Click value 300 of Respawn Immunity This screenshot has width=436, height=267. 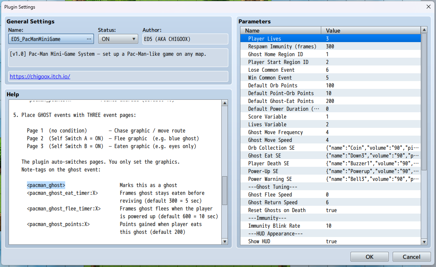pyautogui.click(x=330, y=46)
